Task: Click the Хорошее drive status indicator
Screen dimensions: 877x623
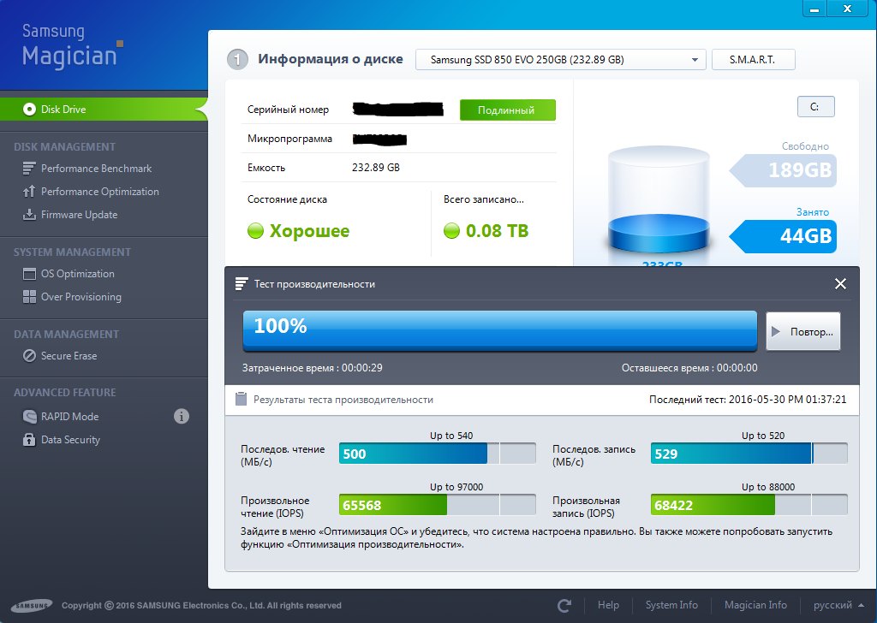Action: [299, 231]
